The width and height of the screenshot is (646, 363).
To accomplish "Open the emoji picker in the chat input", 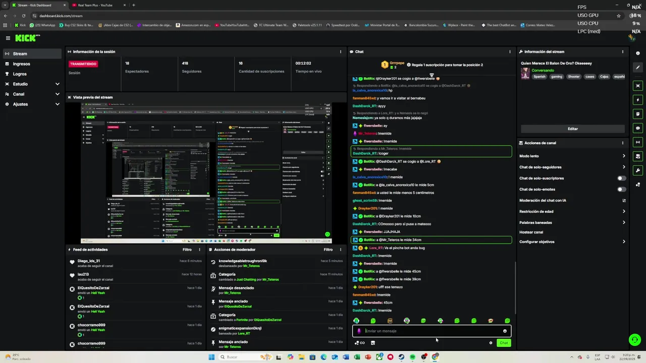I will 505,331.
